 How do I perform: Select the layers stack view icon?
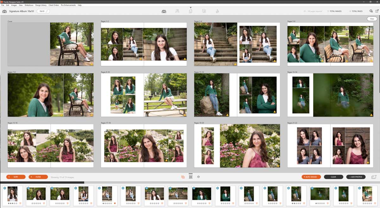199,177
